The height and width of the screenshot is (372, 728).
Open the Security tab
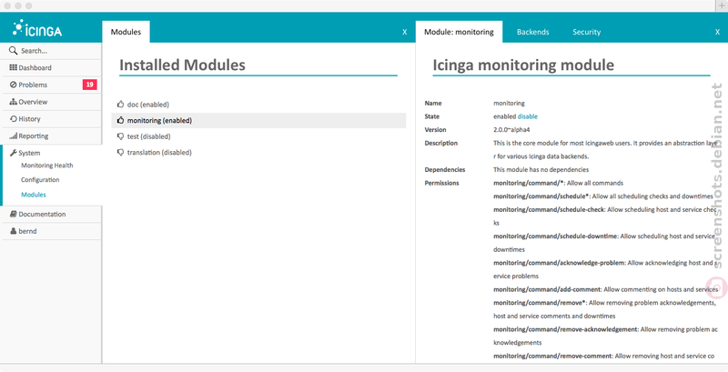tap(586, 32)
